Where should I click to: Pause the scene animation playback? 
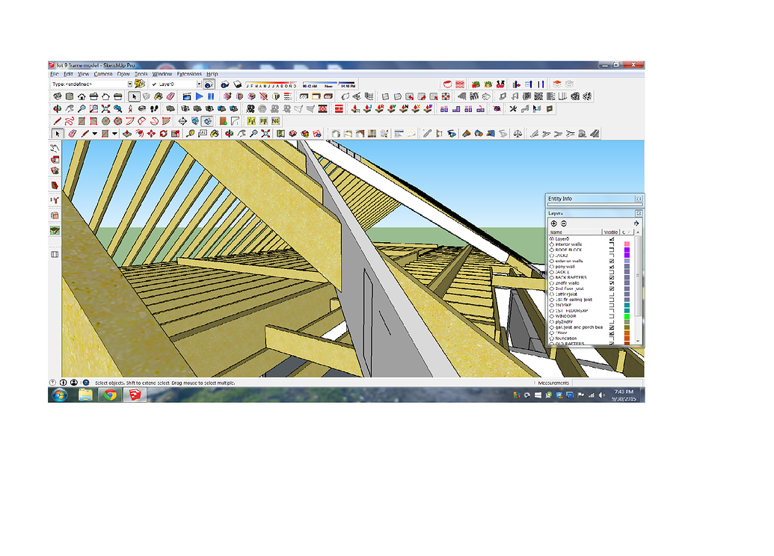[211, 95]
